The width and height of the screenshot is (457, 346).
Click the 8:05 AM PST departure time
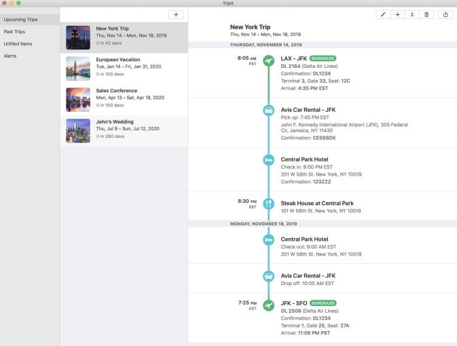(x=247, y=60)
